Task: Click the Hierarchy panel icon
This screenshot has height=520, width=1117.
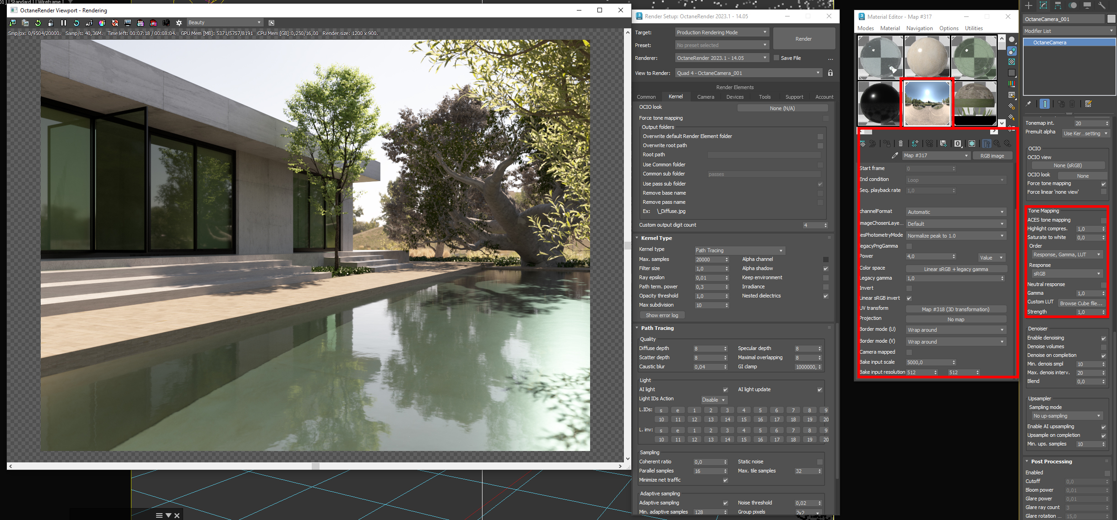Action: tap(1058, 5)
